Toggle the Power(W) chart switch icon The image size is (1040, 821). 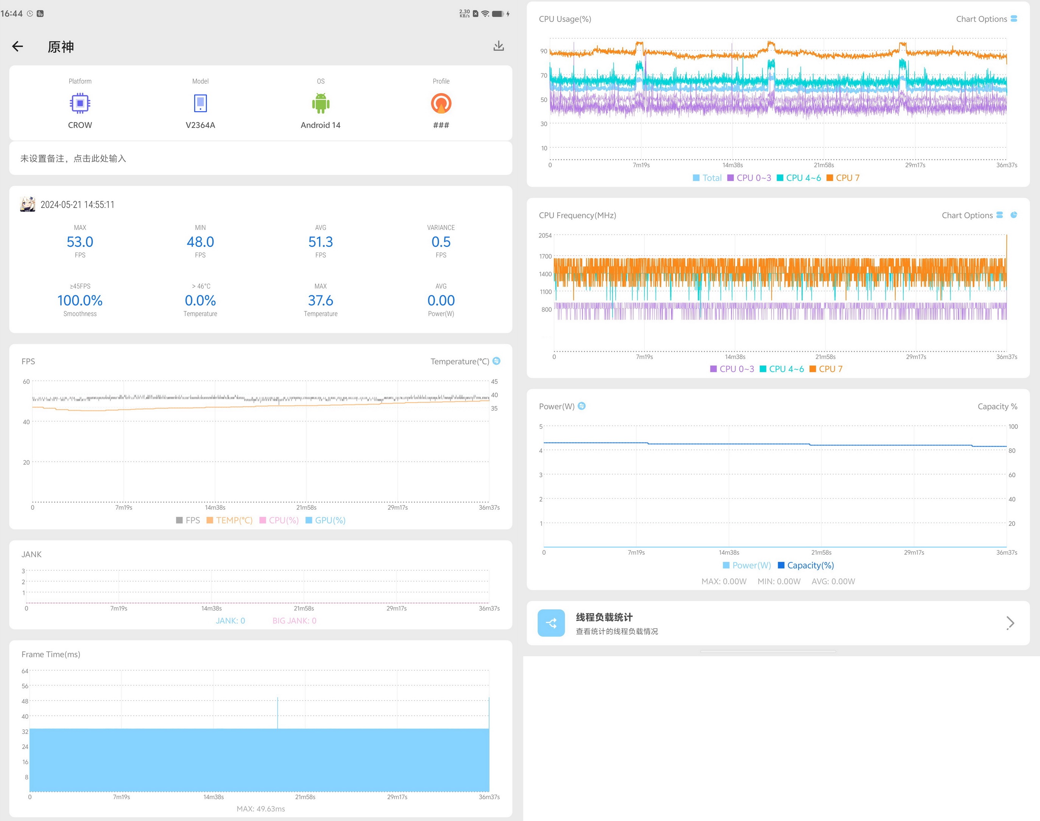pos(582,406)
